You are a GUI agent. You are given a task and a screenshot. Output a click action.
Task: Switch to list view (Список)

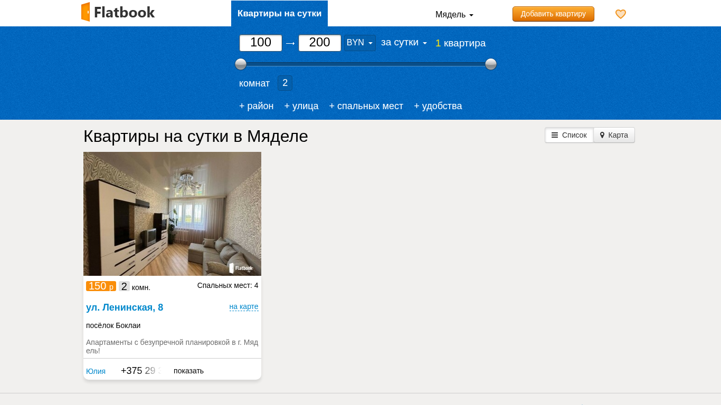point(569,135)
